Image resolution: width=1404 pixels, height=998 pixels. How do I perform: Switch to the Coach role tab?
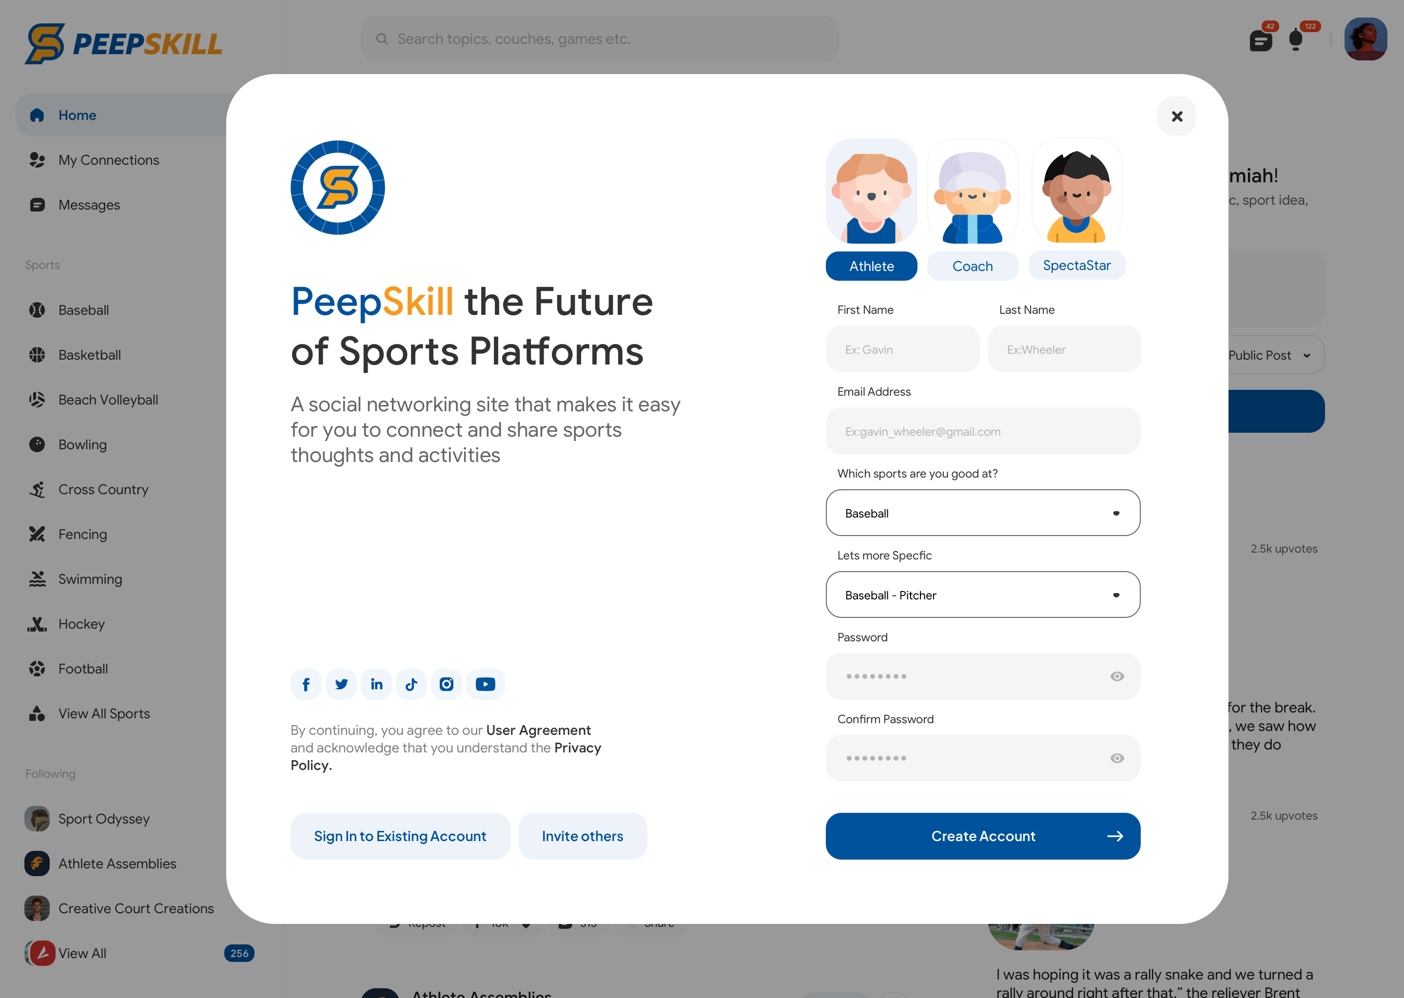tap(972, 266)
